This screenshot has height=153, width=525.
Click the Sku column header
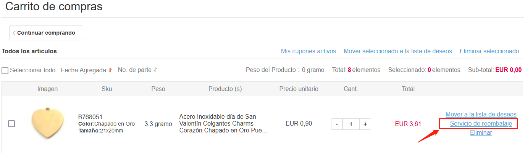point(107,89)
